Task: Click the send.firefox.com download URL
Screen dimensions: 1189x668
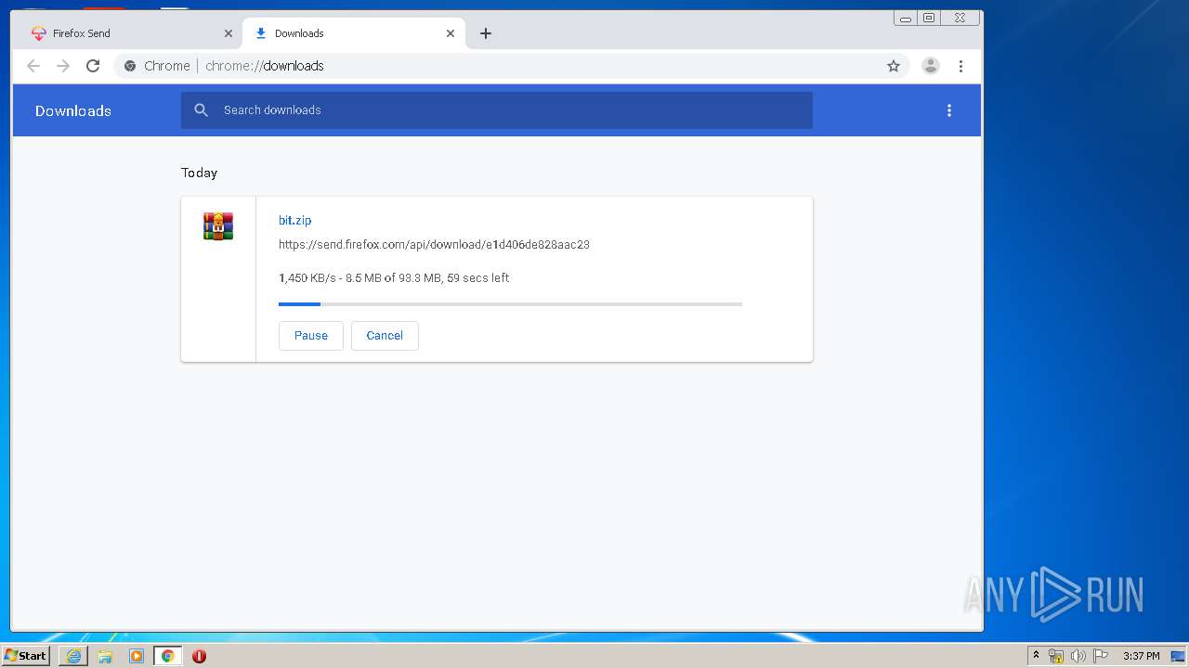Action: [x=434, y=245]
